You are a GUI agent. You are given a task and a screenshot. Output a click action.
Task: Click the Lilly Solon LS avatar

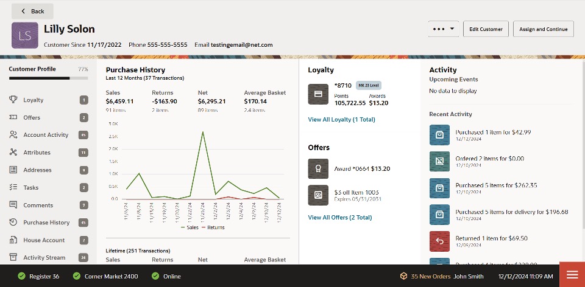tap(25, 36)
